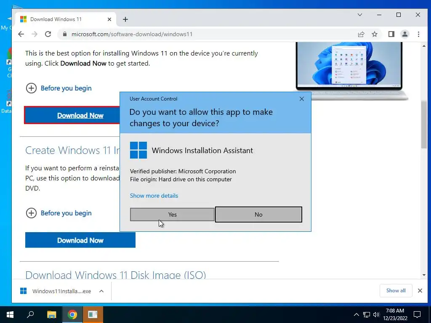Image resolution: width=431 pixels, height=323 pixels.
Task: Click the volume speaker tray icon
Action: coord(376,315)
